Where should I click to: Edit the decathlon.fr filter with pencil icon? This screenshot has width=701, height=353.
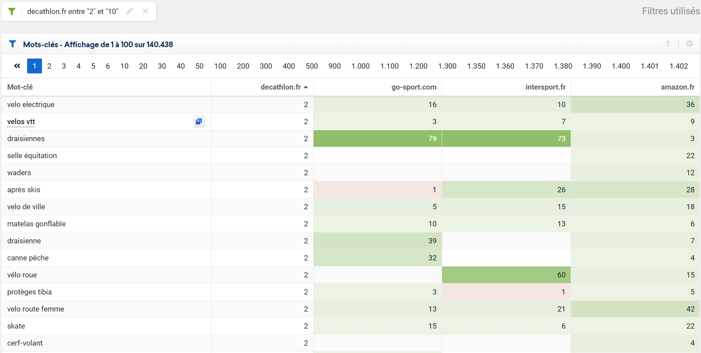coord(129,11)
